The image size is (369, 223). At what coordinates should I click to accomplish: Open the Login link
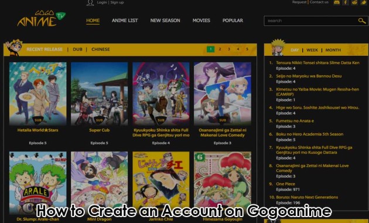102,2
